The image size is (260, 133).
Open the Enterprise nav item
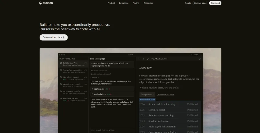(124, 3)
